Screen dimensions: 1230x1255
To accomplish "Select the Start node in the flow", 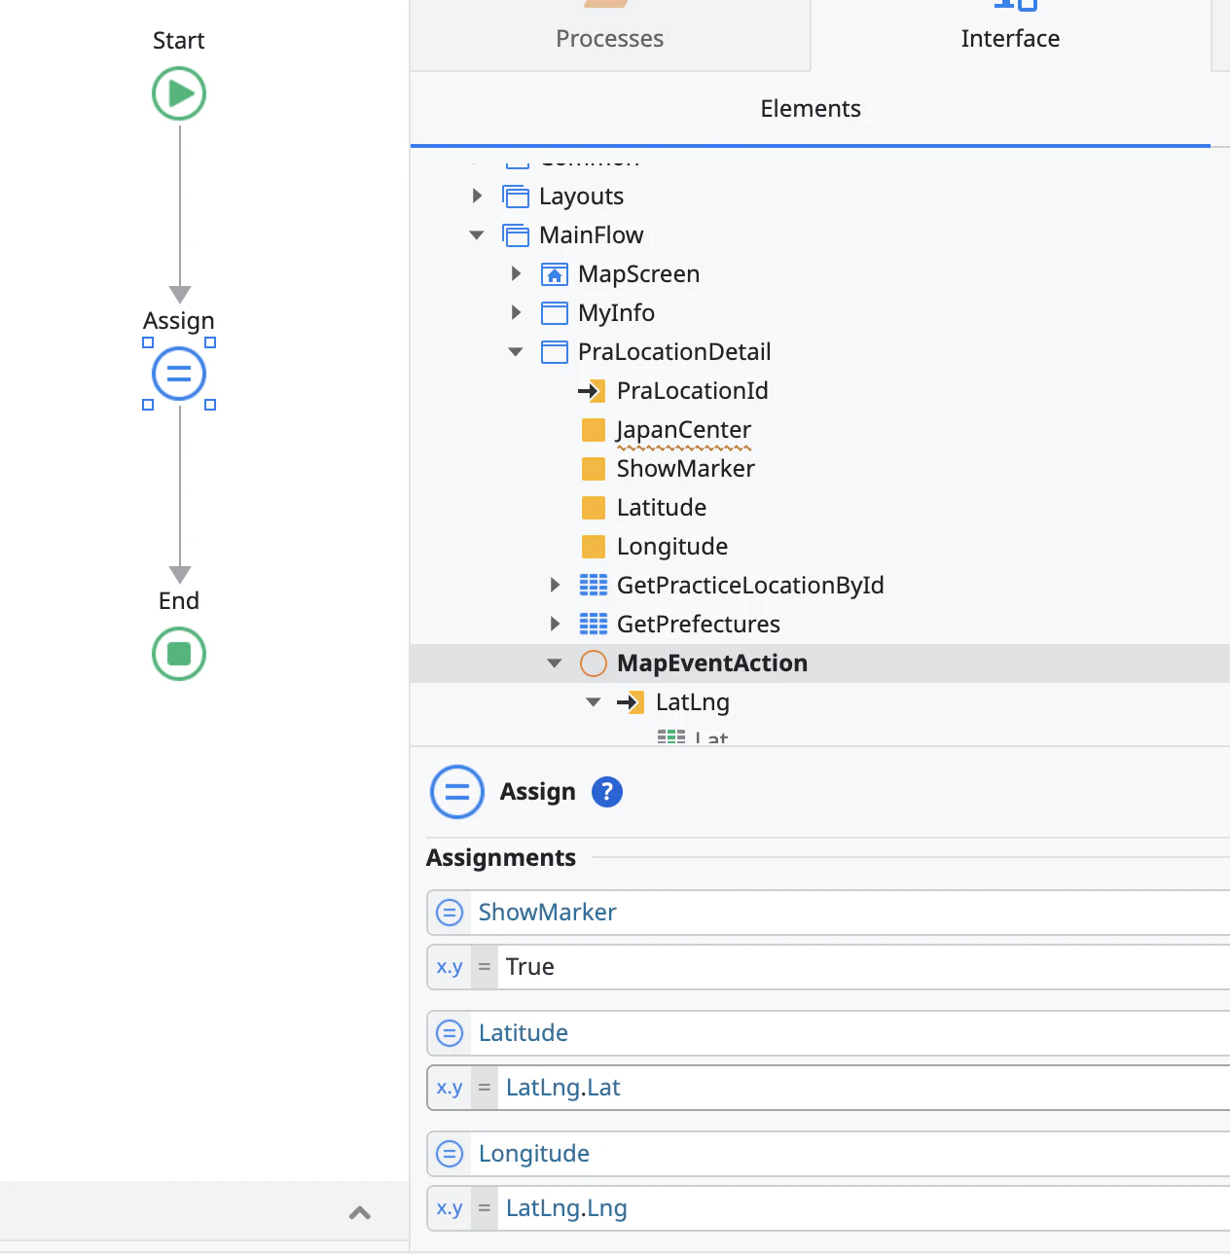I will point(179,93).
